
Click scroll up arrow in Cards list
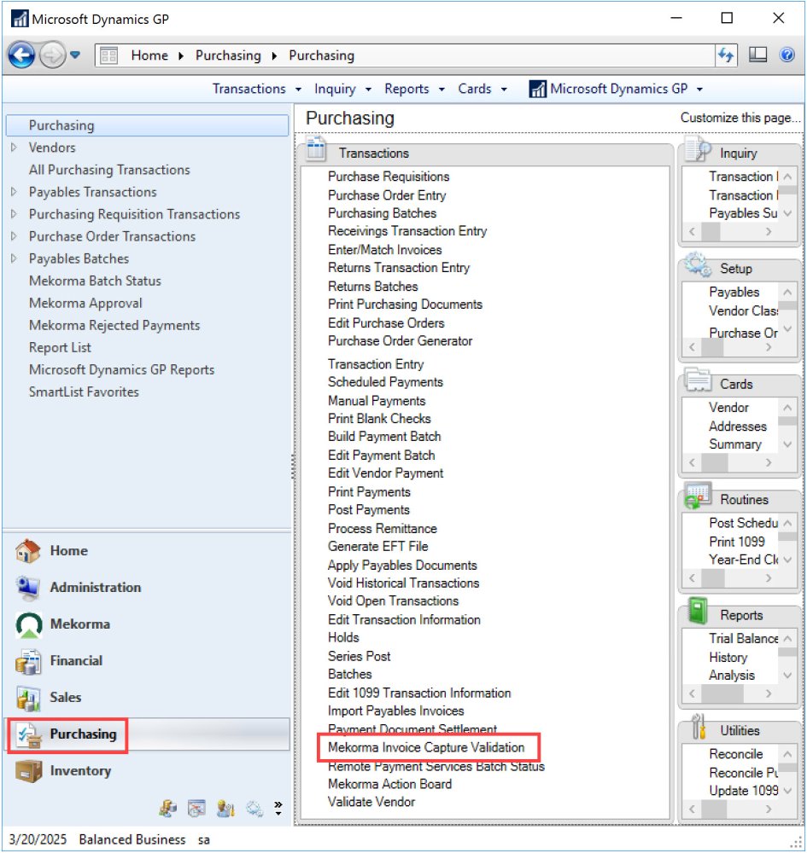[787, 408]
